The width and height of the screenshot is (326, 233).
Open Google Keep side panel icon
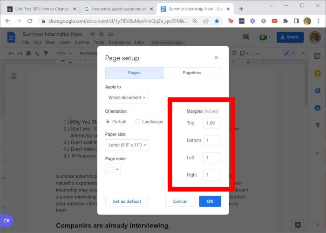[x=318, y=74]
